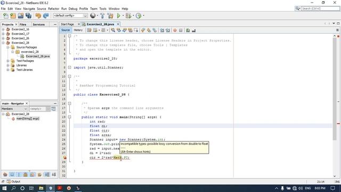Open the Refactor menu
341x192 pixels.
click(53, 9)
